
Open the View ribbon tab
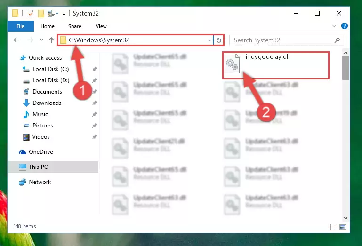point(101,26)
